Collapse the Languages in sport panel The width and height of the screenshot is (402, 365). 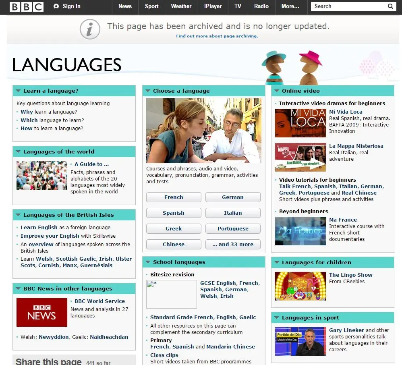(x=277, y=317)
